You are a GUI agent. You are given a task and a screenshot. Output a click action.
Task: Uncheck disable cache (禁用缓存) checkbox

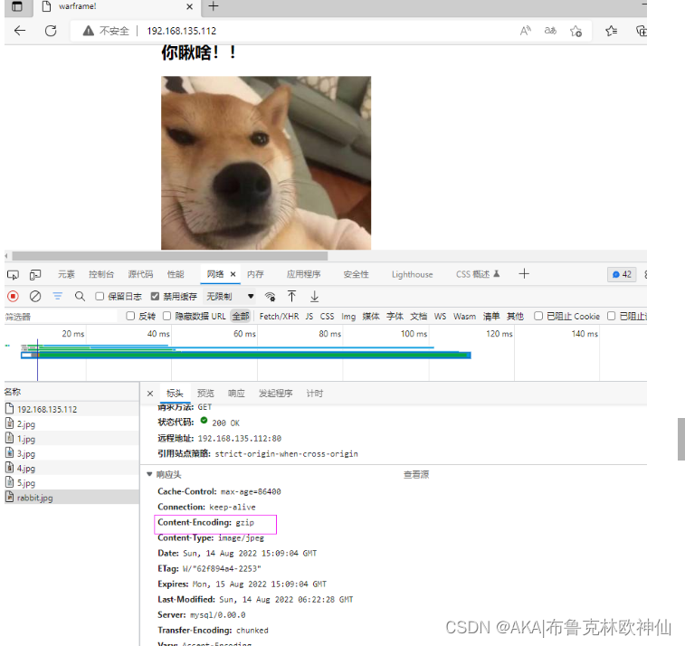[x=155, y=297]
